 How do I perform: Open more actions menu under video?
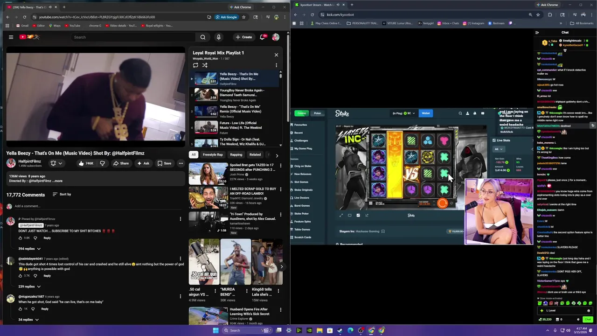coord(181,163)
